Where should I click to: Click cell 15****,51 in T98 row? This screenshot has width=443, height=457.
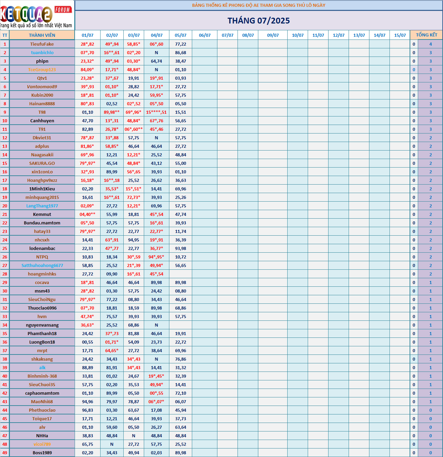[156, 112]
